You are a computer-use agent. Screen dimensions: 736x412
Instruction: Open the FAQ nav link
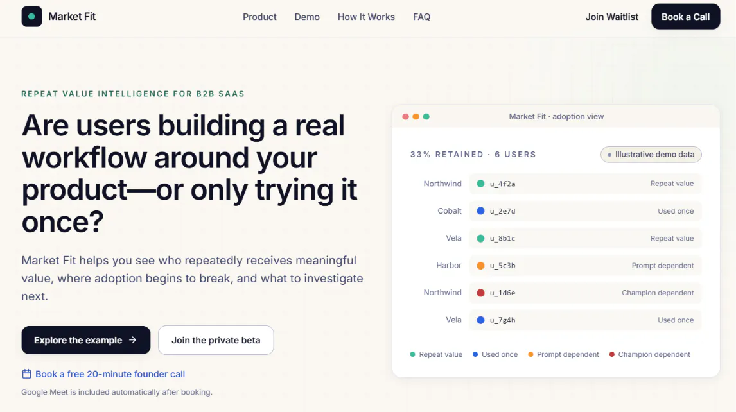(x=421, y=17)
